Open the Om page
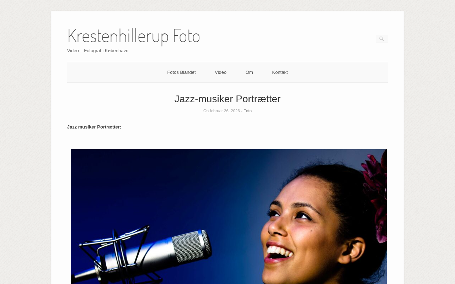The image size is (455, 284). tap(249, 72)
